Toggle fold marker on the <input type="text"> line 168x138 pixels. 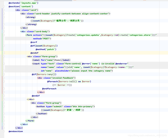pyautogui.click(x=4, y=63)
